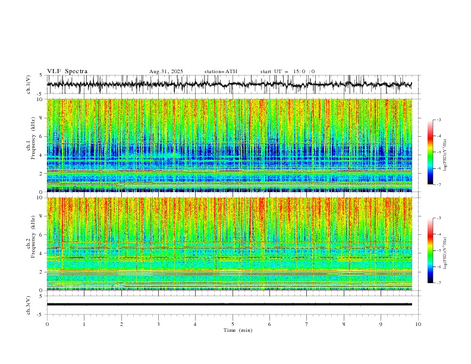Screen dimensions: 471x364
Task: Select the "start UT = 15:0 :0" text
Action: click(287, 71)
